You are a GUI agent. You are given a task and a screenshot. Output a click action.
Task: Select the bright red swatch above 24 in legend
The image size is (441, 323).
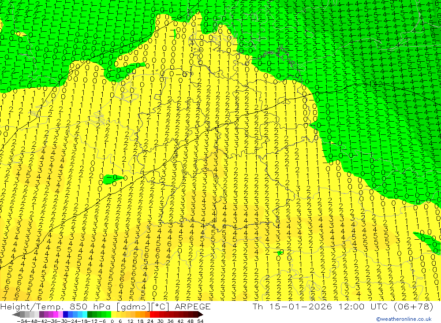coord(152,315)
